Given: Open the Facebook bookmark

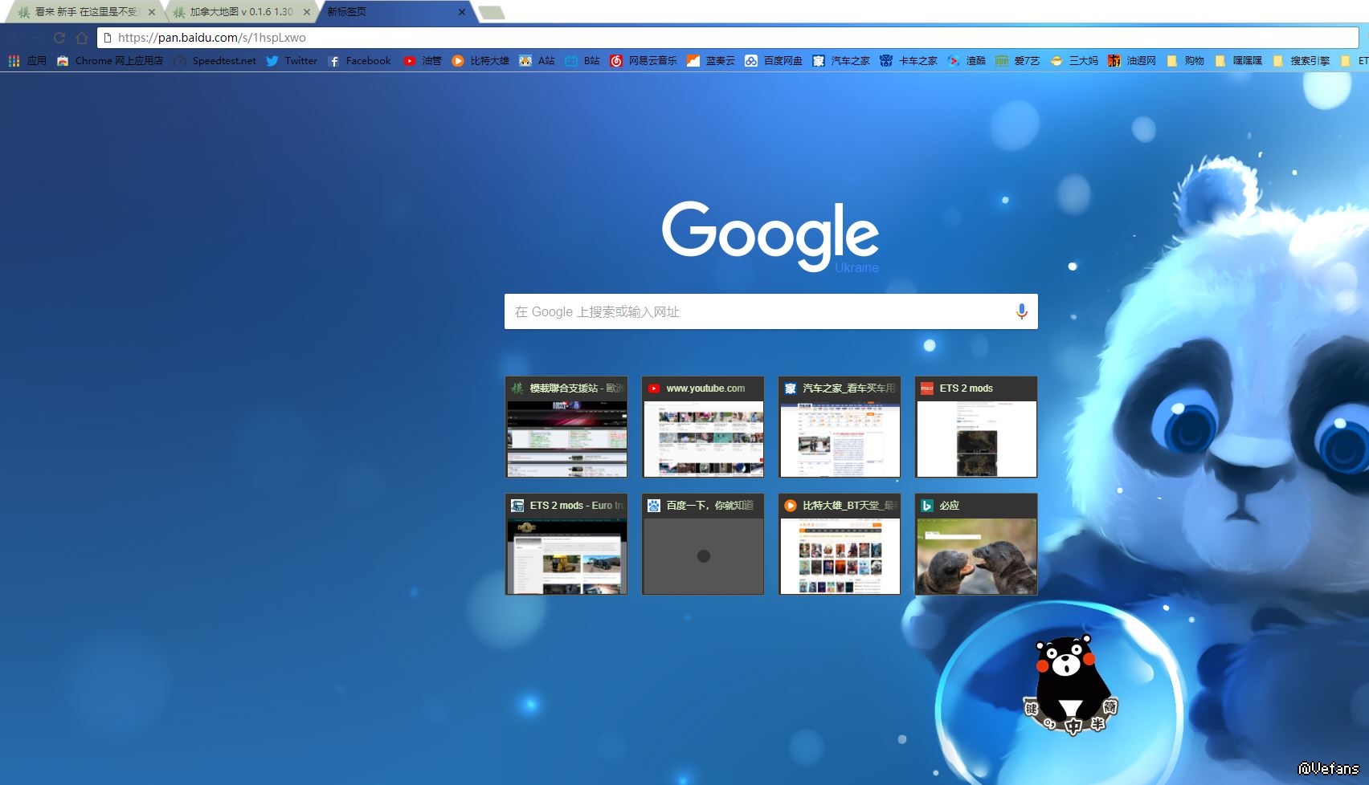Looking at the screenshot, I should click(x=359, y=61).
